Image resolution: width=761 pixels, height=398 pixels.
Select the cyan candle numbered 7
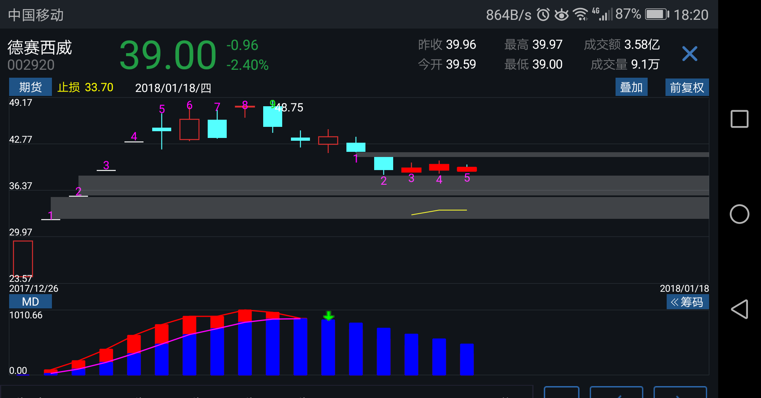[x=217, y=128]
